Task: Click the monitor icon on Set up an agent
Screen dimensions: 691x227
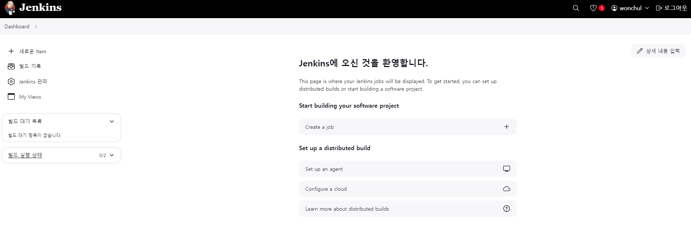Action: tap(507, 169)
